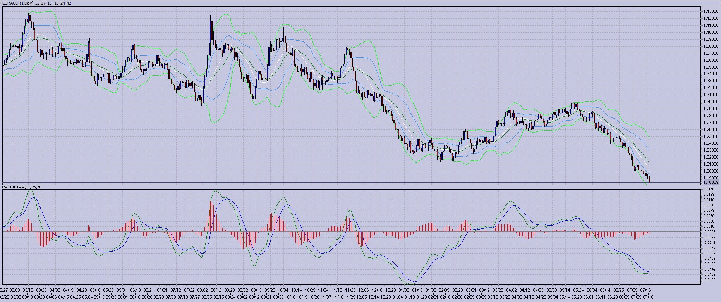Click the 08/12 date axis label
This screenshot has width=721, height=302.
click(x=216, y=290)
